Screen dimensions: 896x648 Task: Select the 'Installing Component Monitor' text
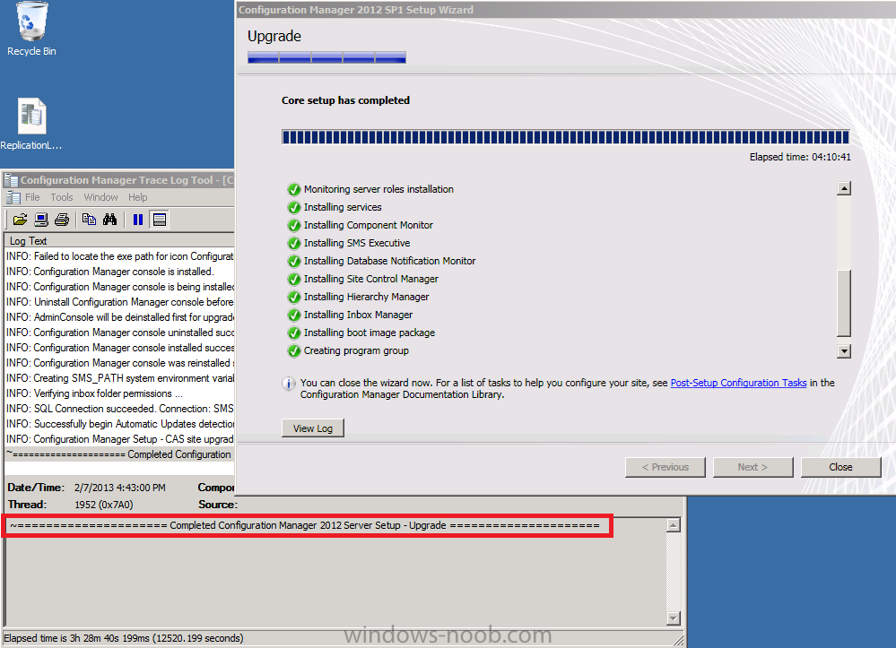click(x=369, y=226)
